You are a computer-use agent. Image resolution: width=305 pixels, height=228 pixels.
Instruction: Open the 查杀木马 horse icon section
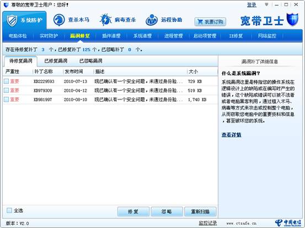click(71, 20)
